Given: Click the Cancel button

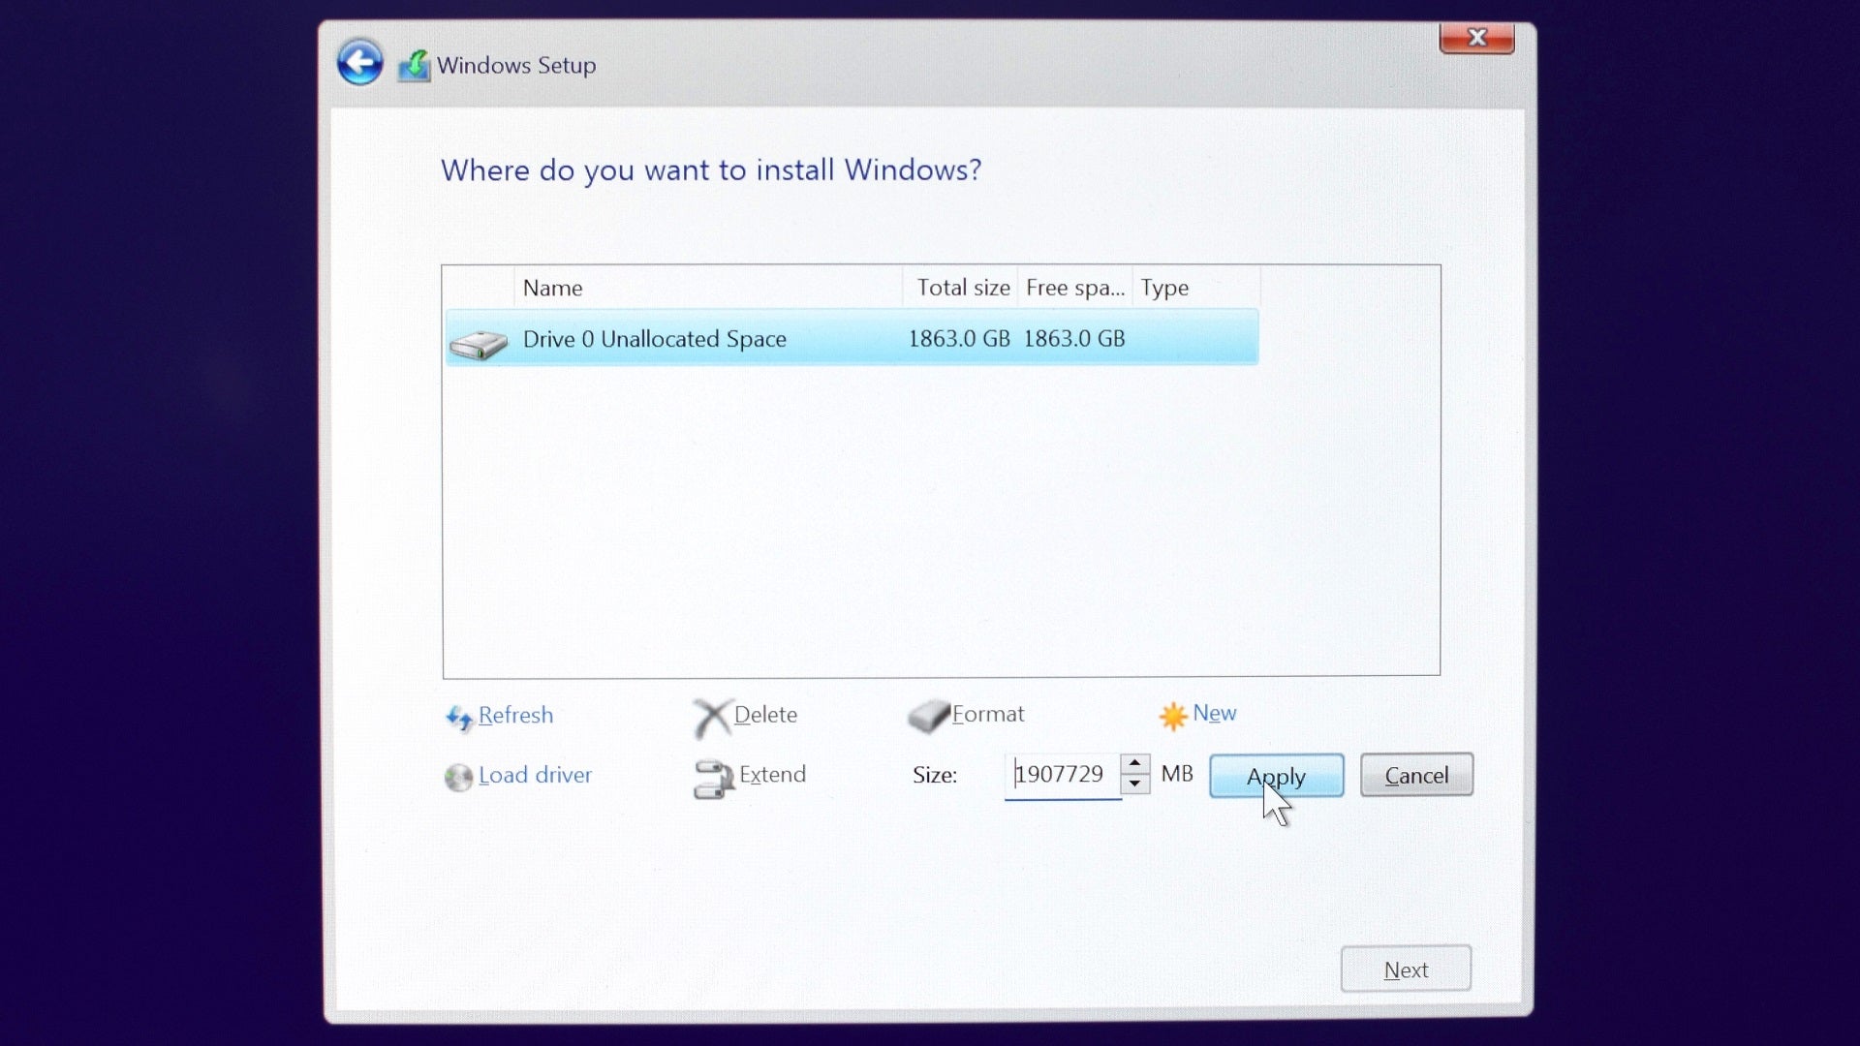Looking at the screenshot, I should coord(1415,775).
